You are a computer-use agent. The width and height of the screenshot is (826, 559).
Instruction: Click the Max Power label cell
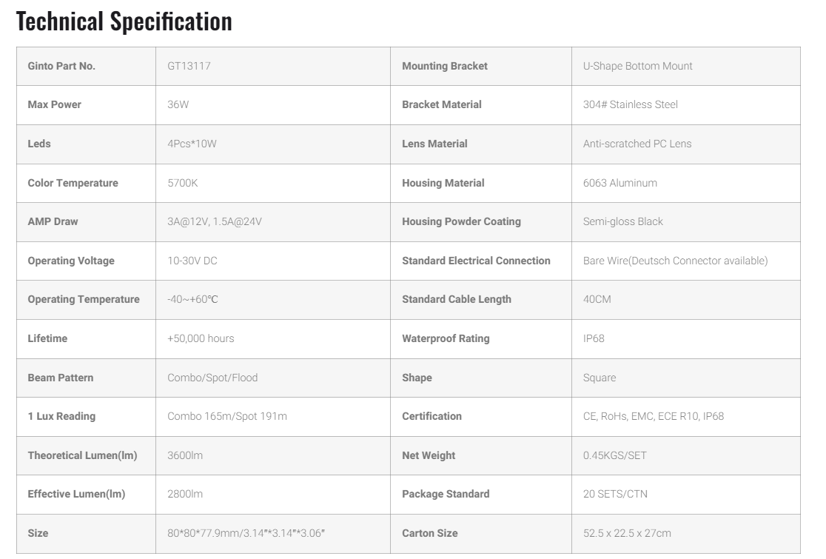[54, 104]
